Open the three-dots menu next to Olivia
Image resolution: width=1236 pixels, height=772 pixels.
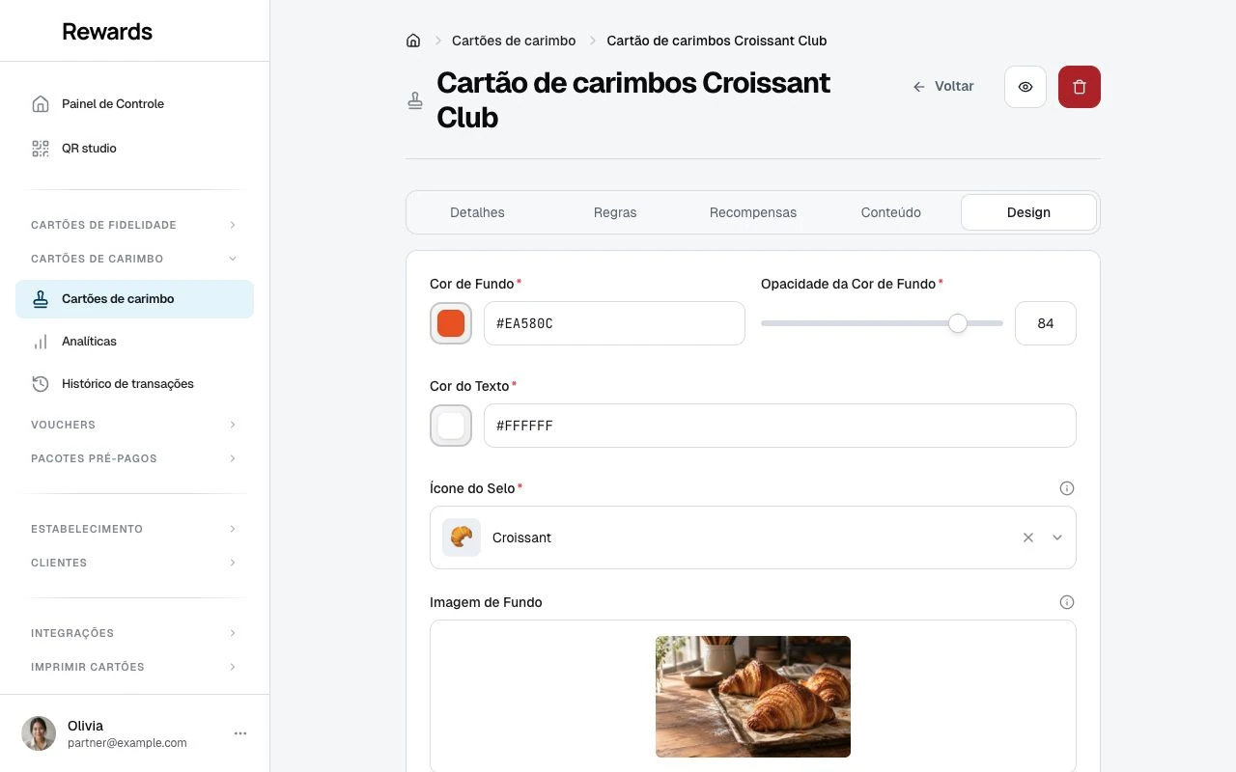[x=240, y=733]
